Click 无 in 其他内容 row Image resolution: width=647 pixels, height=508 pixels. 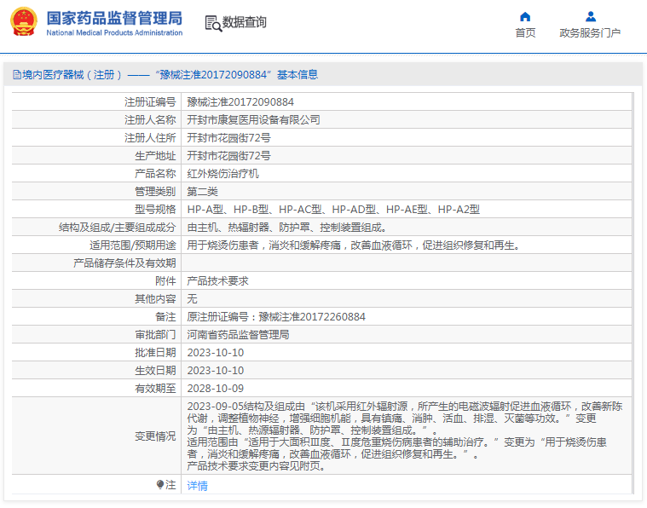[x=192, y=299]
